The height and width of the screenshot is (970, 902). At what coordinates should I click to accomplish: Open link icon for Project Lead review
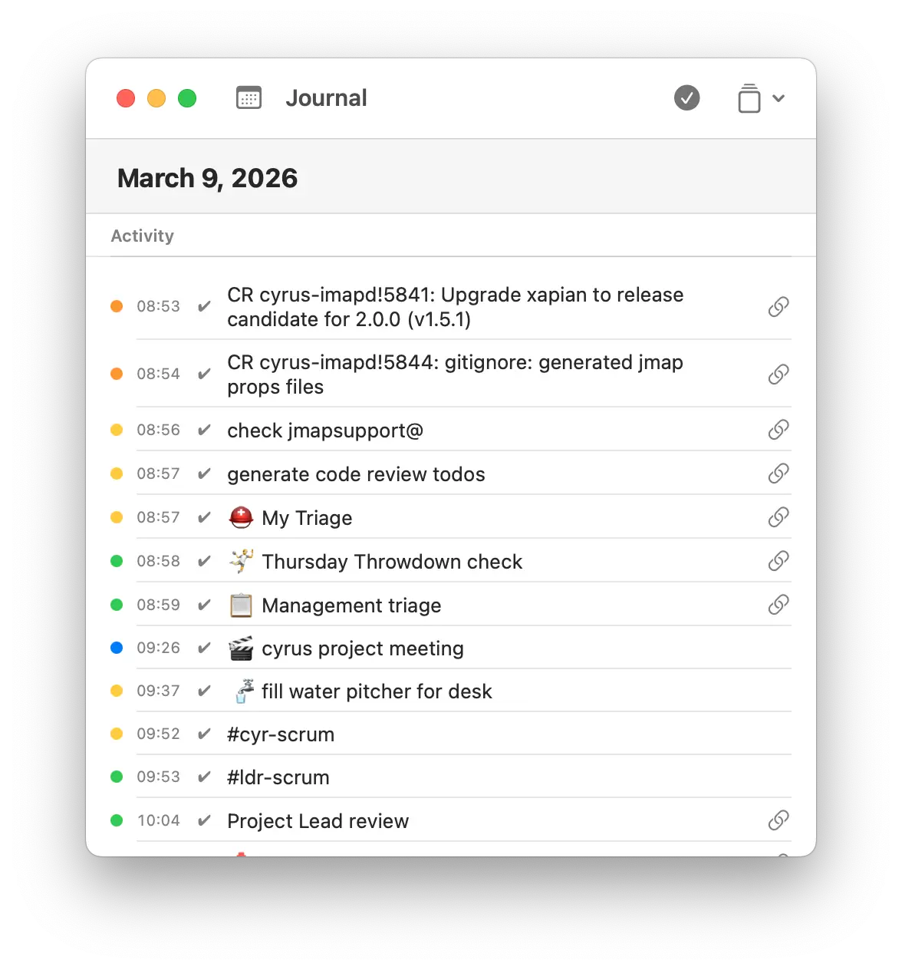(x=778, y=820)
